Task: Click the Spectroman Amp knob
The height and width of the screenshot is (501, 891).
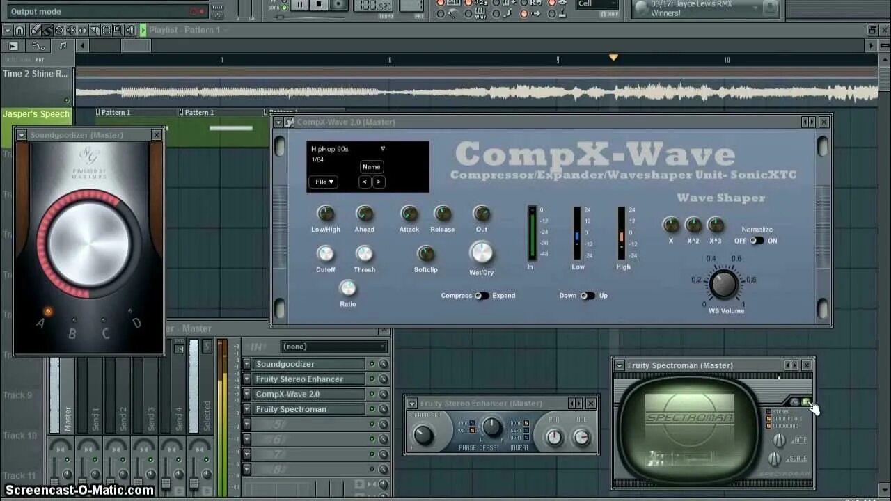Action: point(779,440)
